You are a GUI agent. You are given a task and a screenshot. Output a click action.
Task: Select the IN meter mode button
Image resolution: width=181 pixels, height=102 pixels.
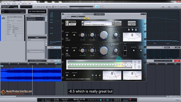pos(129,30)
